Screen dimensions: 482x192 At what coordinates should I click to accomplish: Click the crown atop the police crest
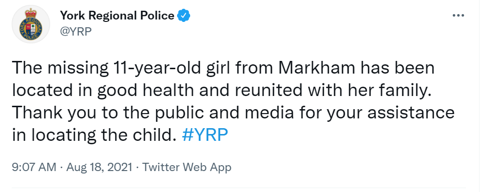[31, 13]
